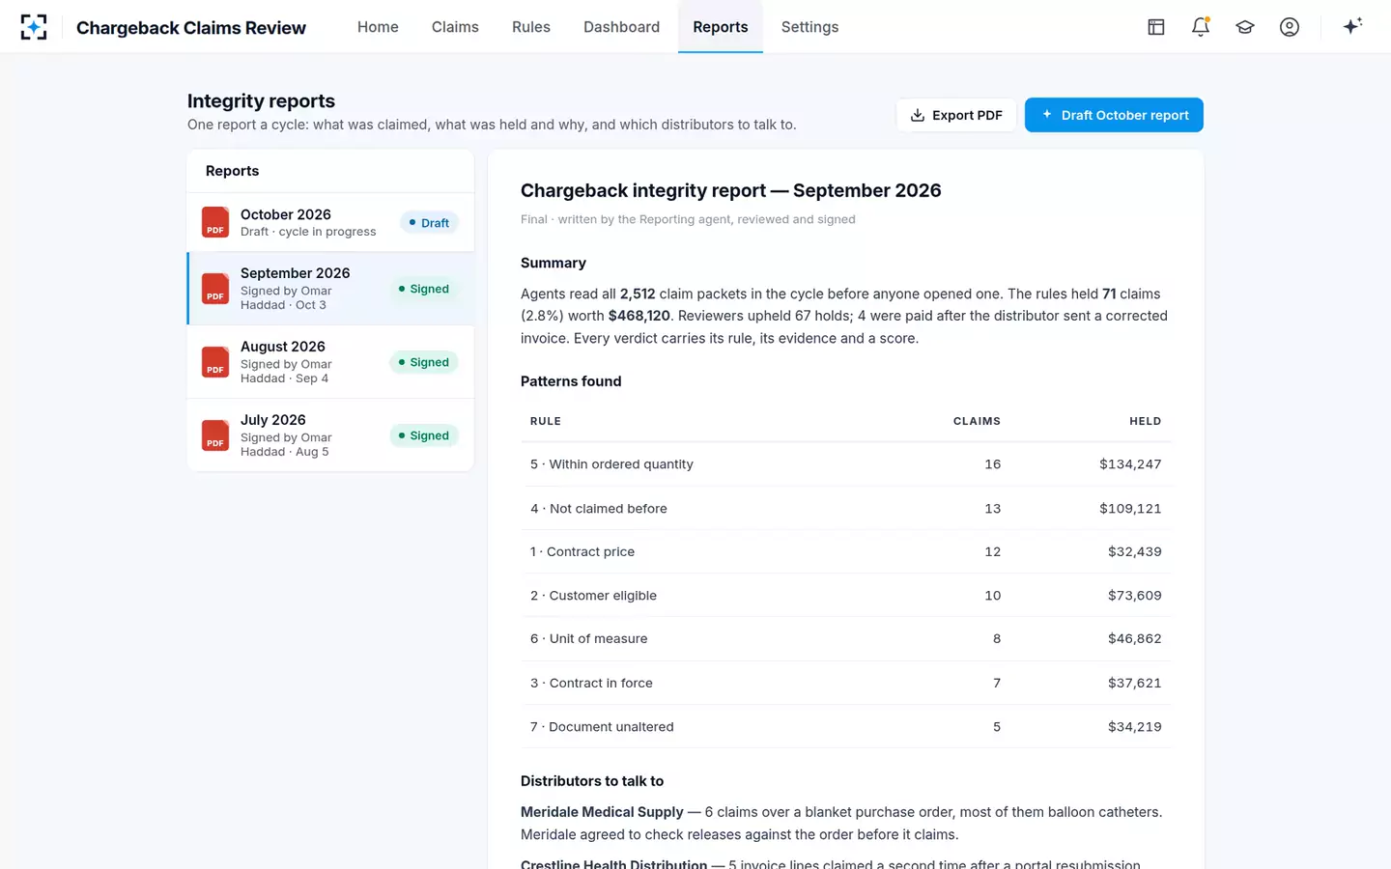Click the $37,621 held amount
This screenshot has width=1391, height=869.
[x=1135, y=683]
